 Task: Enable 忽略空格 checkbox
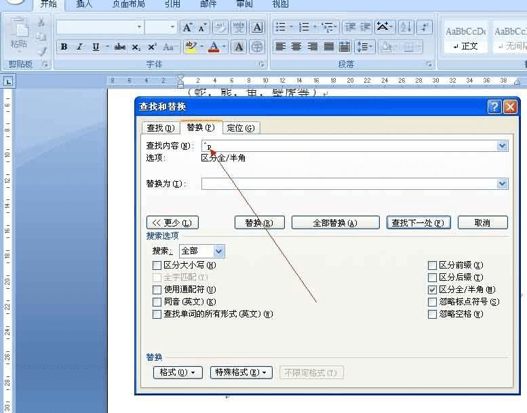click(x=432, y=314)
